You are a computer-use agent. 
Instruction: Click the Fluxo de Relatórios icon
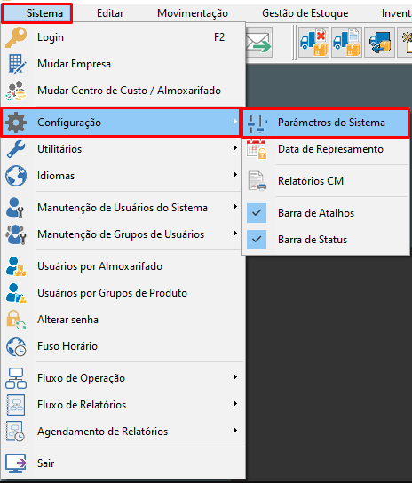click(16, 405)
